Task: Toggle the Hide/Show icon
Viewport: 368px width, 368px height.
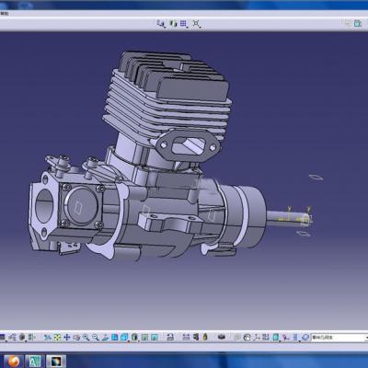Action: click(144, 338)
